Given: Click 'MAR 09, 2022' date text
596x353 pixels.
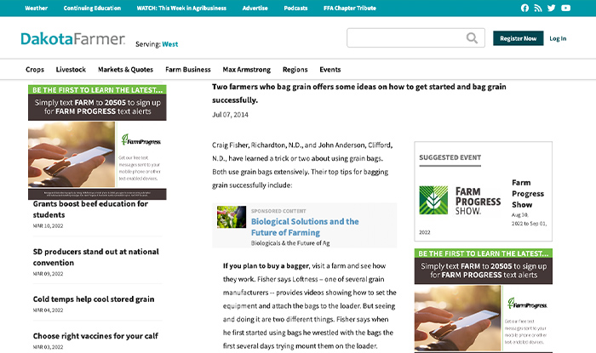Looking at the screenshot, I should pos(48,274).
